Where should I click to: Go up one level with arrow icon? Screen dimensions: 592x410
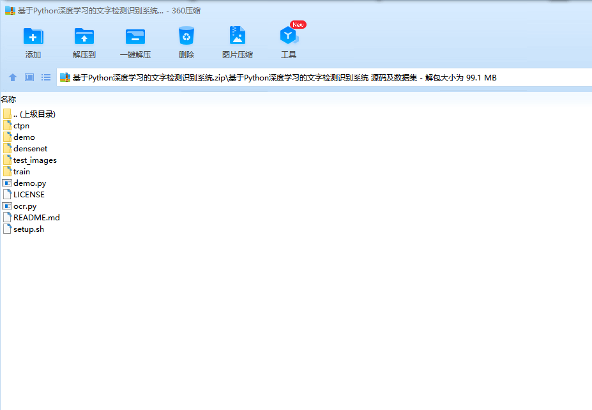13,77
